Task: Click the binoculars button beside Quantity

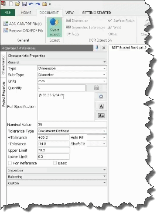Action: 96,88
